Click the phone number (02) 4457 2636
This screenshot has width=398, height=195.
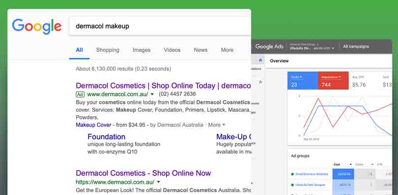[x=177, y=94]
